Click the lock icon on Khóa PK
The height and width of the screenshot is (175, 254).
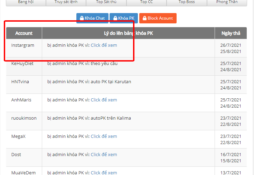point(115,18)
